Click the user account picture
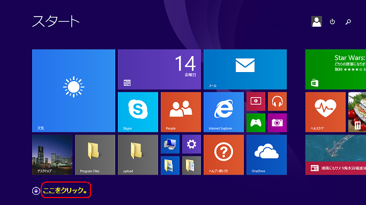This screenshot has height=205, width=366. tap(317, 21)
